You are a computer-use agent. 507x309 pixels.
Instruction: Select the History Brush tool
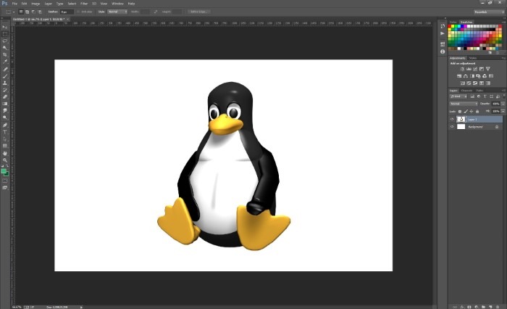tap(4, 90)
